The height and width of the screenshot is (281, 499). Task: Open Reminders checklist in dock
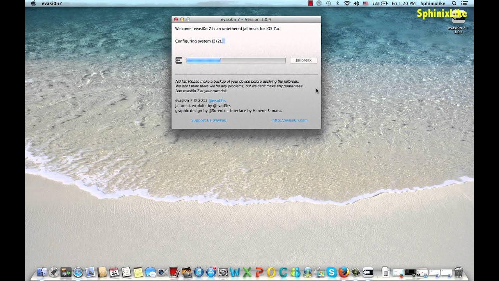[x=126, y=272]
